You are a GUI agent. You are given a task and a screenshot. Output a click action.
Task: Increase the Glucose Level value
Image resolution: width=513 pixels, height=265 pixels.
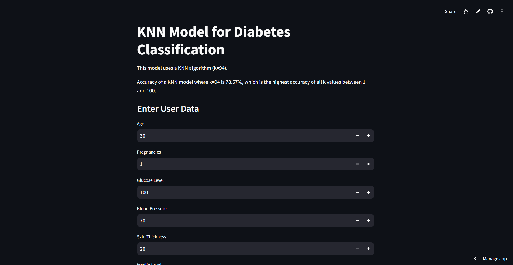pos(368,192)
